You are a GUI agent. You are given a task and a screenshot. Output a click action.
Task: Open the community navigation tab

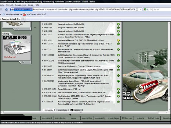pos(100,118)
